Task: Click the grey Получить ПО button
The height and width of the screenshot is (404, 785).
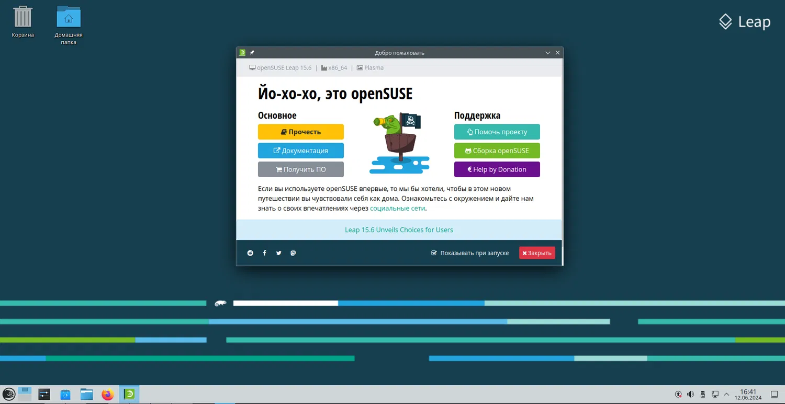Action: click(301, 169)
